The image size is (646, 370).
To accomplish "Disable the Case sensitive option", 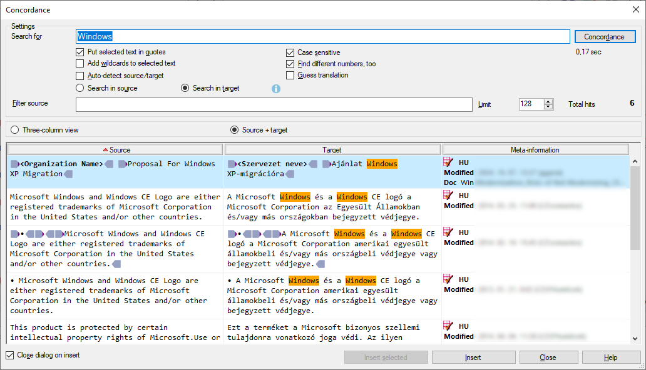I will click(290, 52).
